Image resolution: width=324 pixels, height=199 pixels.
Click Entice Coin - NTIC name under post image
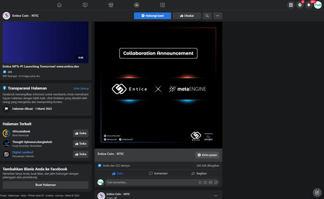(x=110, y=154)
